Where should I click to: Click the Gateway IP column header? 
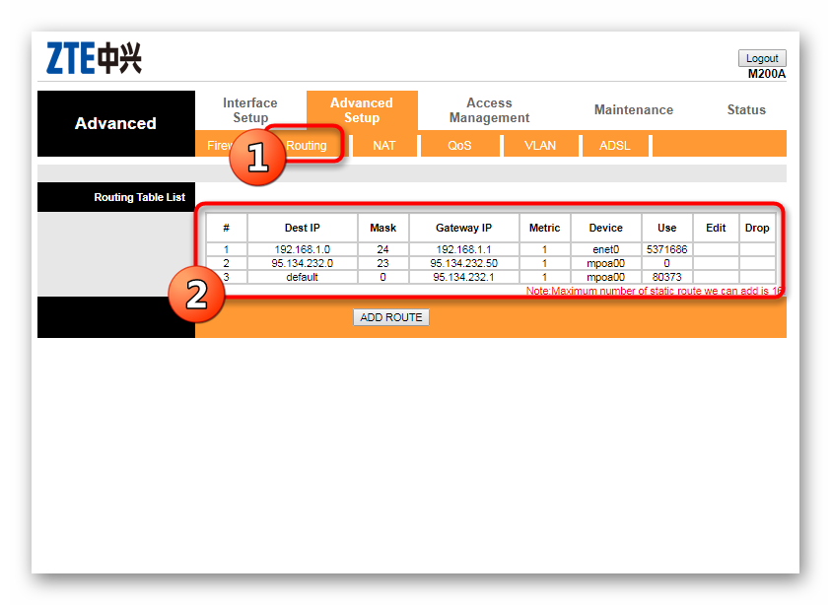463,228
